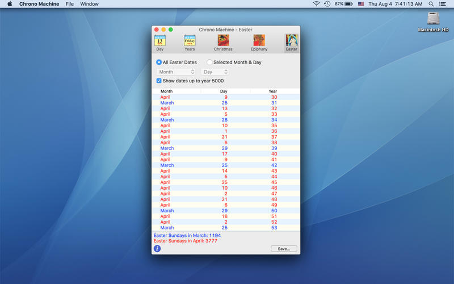The width and height of the screenshot is (454, 284).
Task: Expand the Day dropdown
Action: coord(215,72)
